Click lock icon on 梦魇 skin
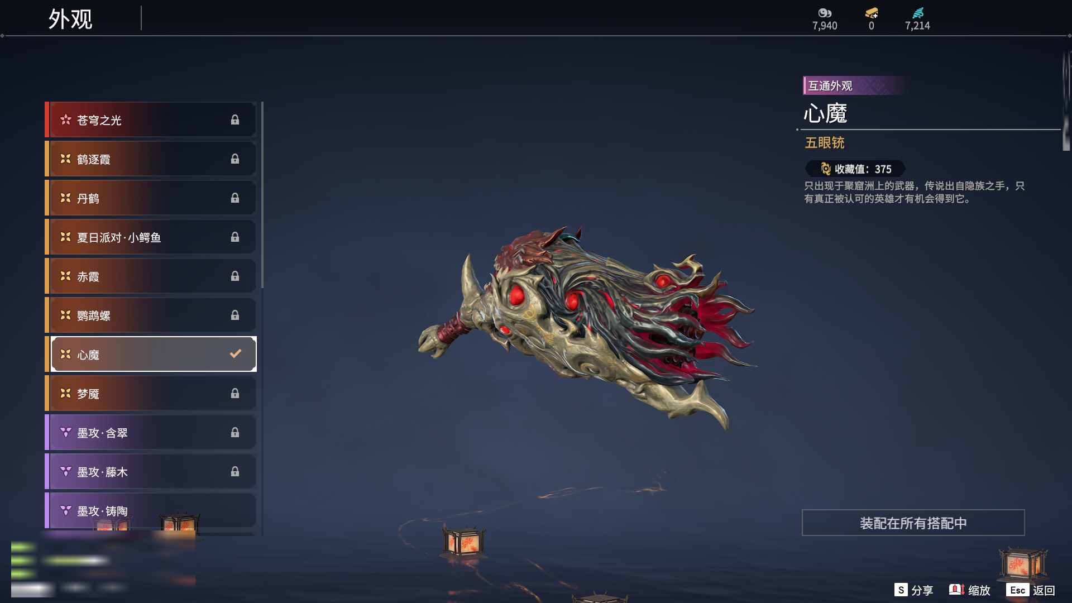The width and height of the screenshot is (1072, 603). click(x=235, y=394)
